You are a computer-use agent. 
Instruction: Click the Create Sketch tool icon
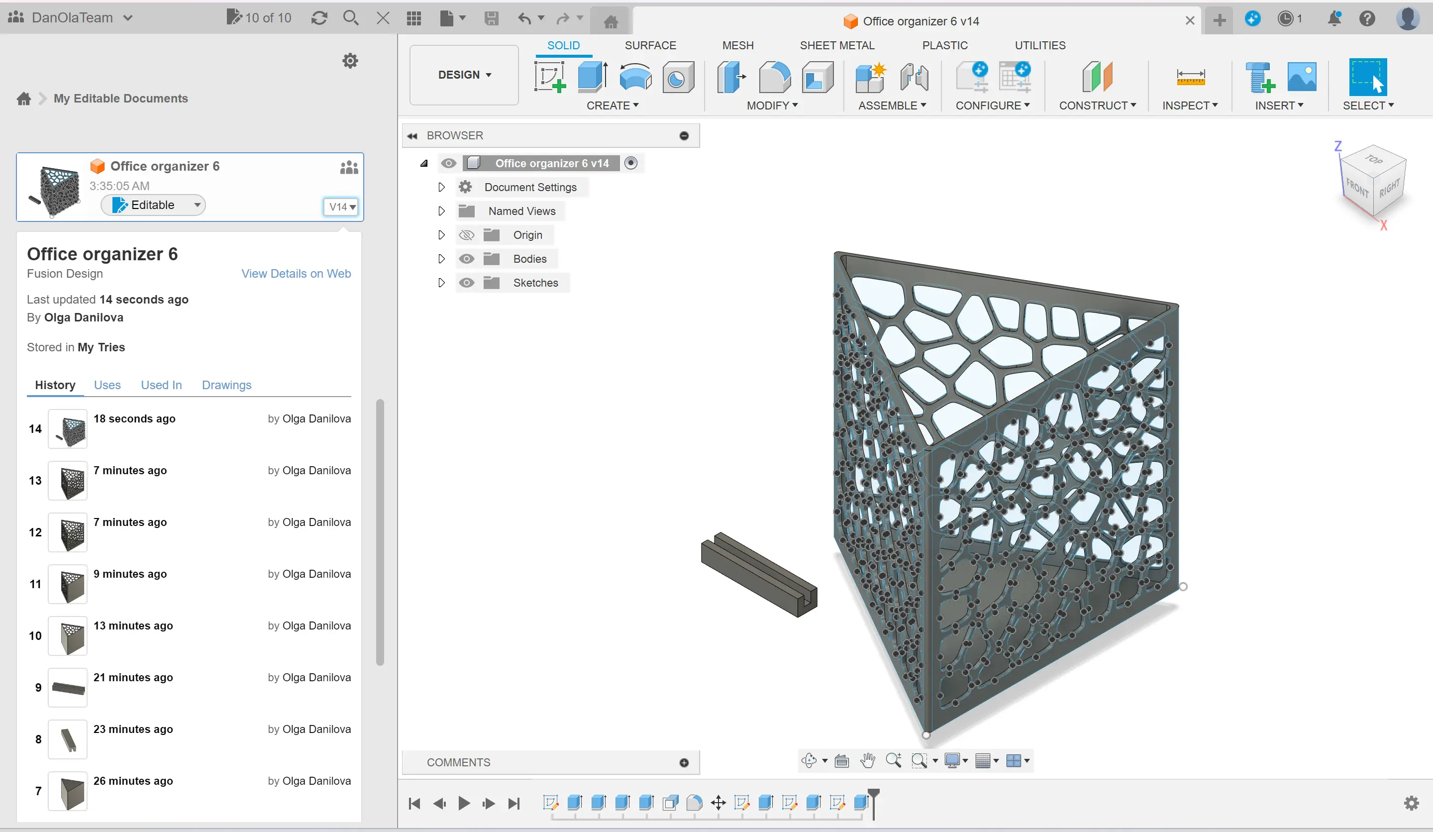550,76
